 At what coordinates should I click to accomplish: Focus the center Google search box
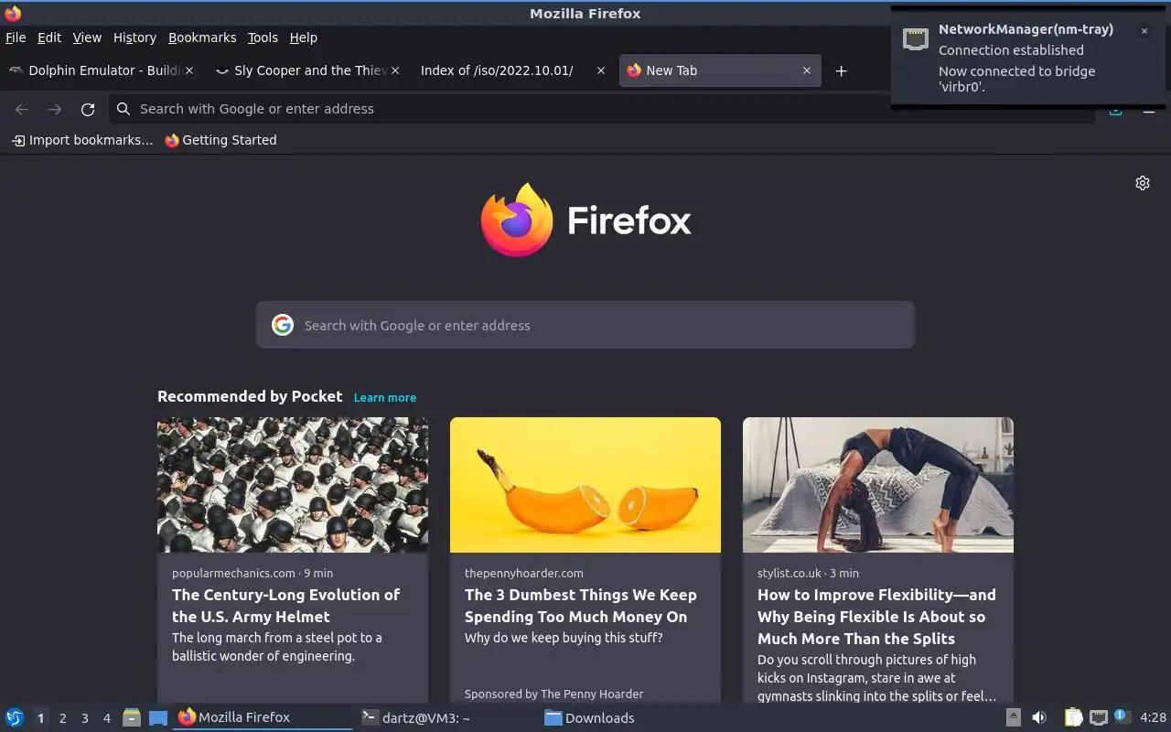[x=585, y=325]
